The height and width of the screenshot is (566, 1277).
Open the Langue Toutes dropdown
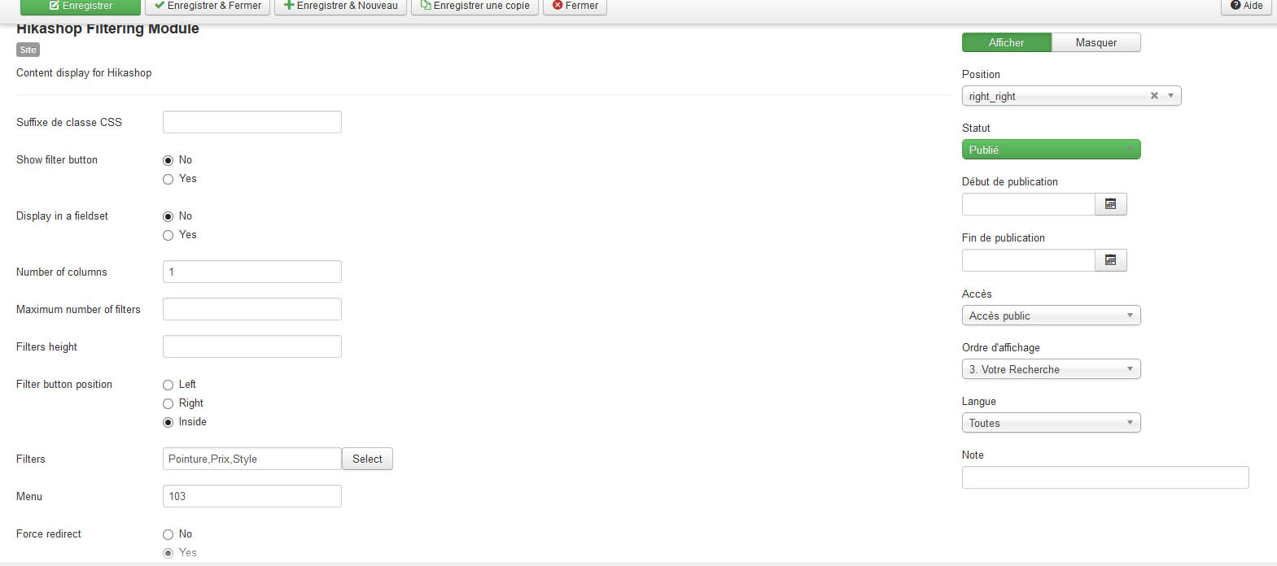pos(1051,423)
